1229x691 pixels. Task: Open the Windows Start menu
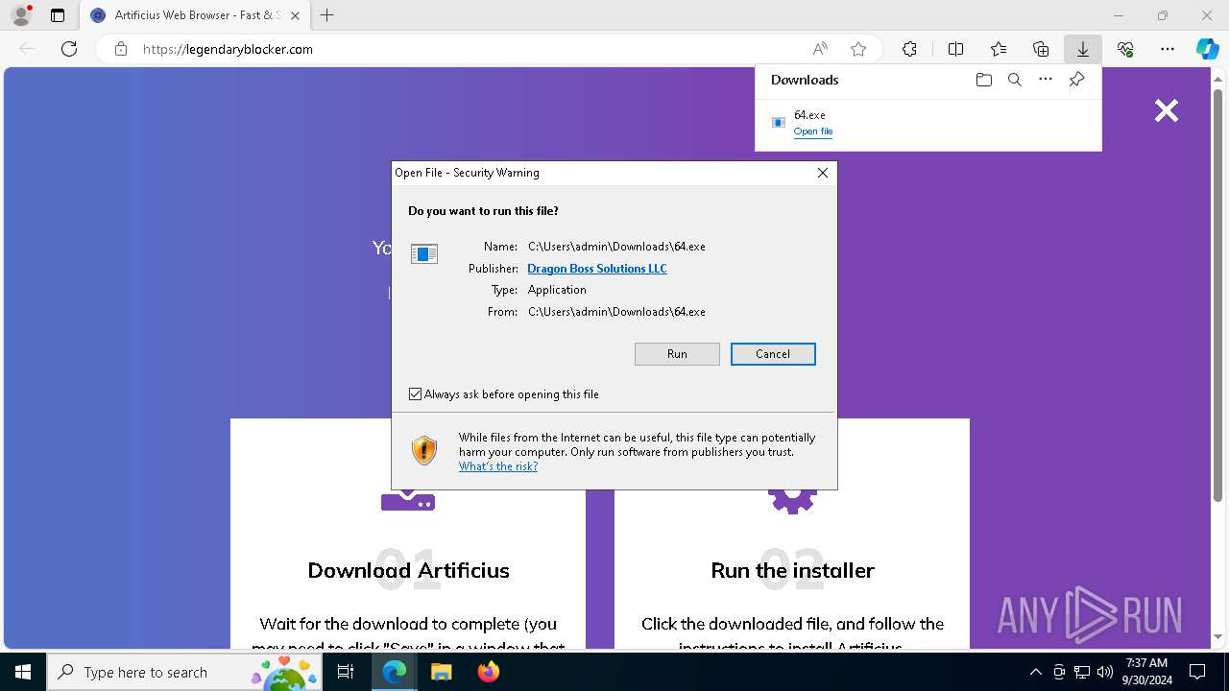23,672
